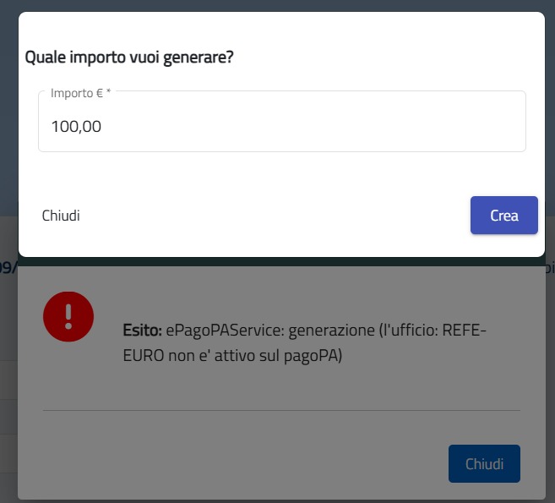Dismiss the amount modal with Chiudi
Image resolution: width=555 pixels, height=503 pixels.
pyautogui.click(x=61, y=216)
